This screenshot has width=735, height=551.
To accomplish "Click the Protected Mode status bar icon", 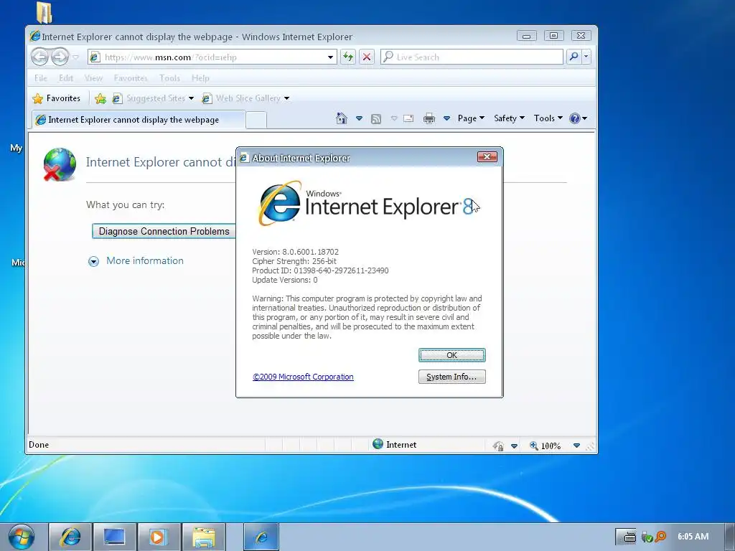I will click(x=498, y=446).
